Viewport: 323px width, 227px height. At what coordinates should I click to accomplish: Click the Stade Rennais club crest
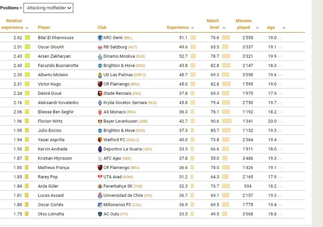tap(100, 93)
